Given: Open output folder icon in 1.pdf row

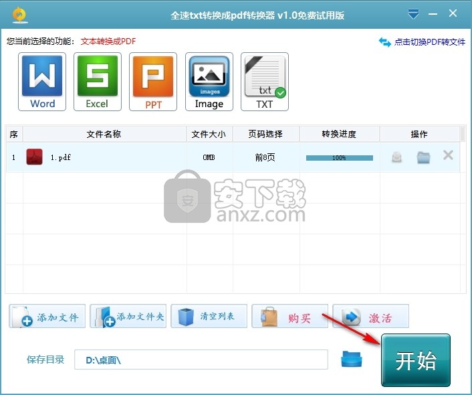Looking at the screenshot, I should pyautogui.click(x=423, y=157).
